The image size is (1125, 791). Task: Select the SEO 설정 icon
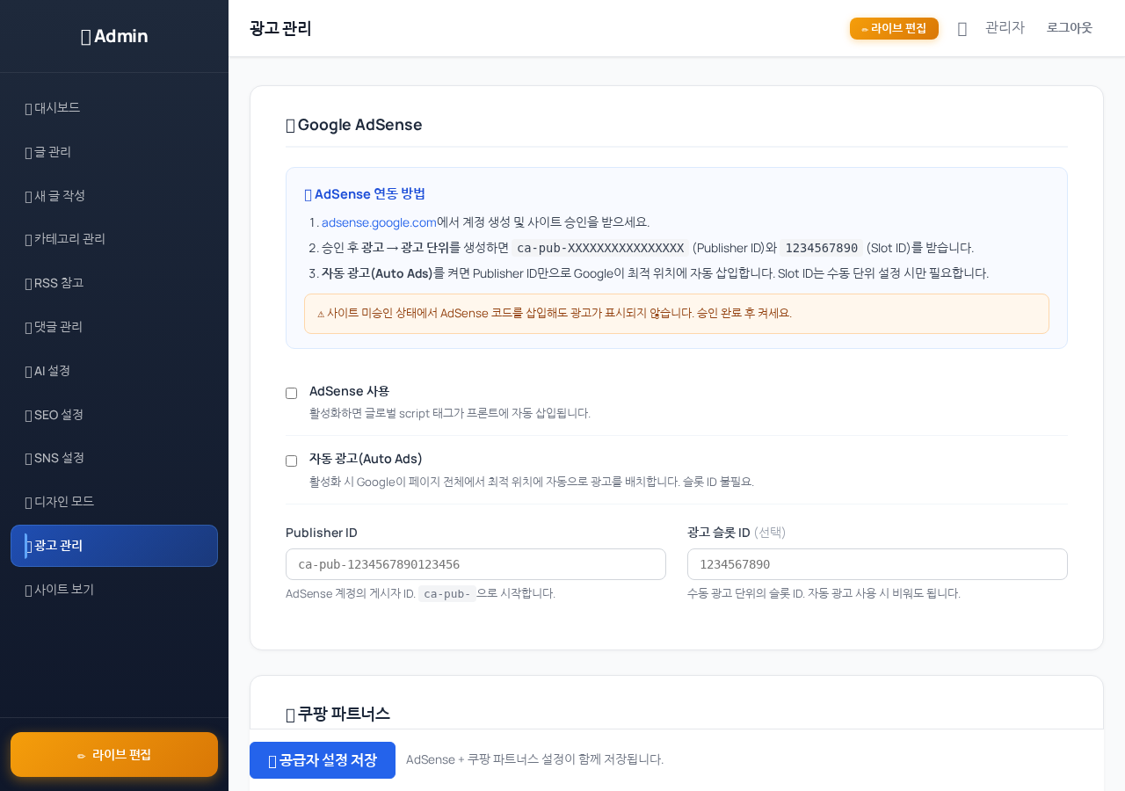(x=27, y=415)
